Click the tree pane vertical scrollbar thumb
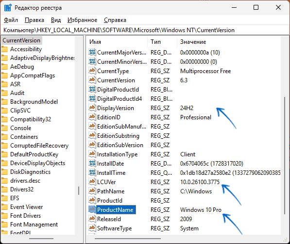The height and width of the screenshot is (244, 290). (79, 190)
